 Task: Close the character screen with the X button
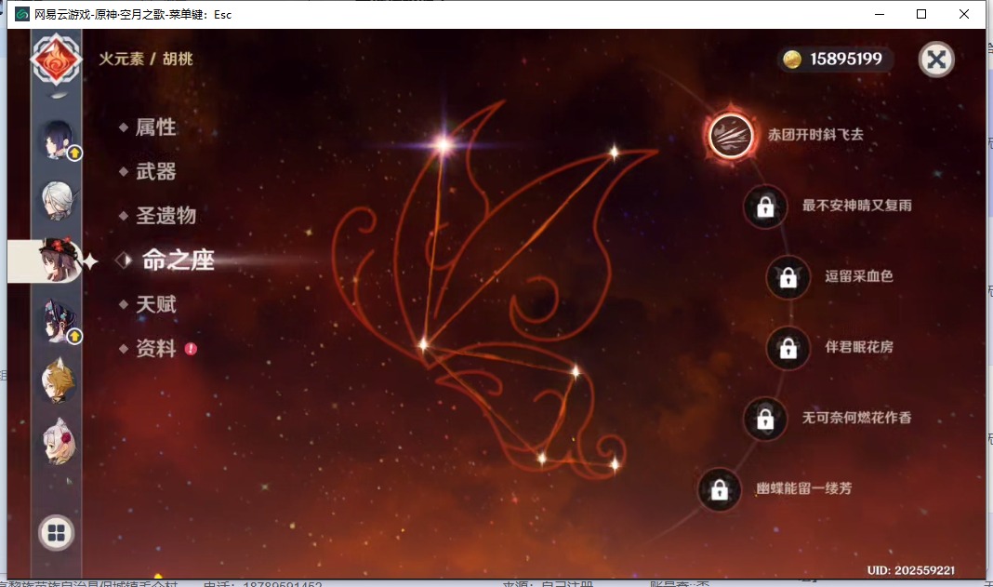tap(936, 60)
